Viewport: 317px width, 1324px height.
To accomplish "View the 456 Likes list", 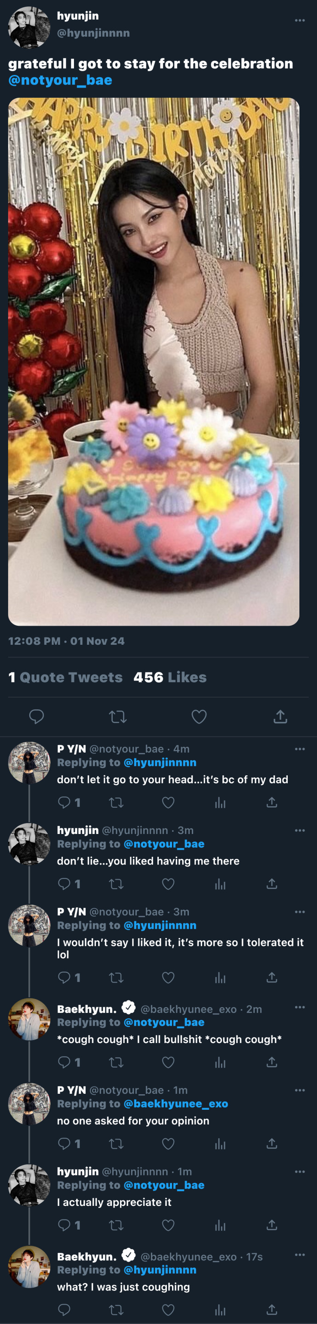I will [170, 678].
